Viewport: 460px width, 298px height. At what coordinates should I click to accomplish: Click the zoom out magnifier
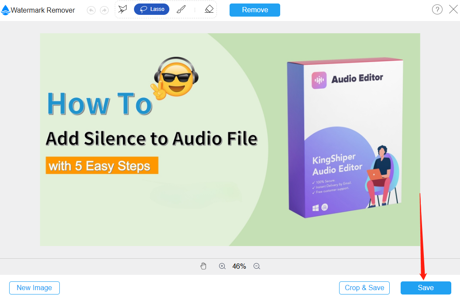(257, 266)
